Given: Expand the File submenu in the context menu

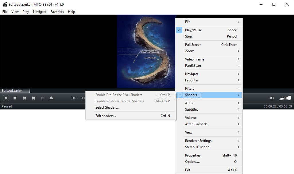Looking at the screenshot, I should point(209,22).
